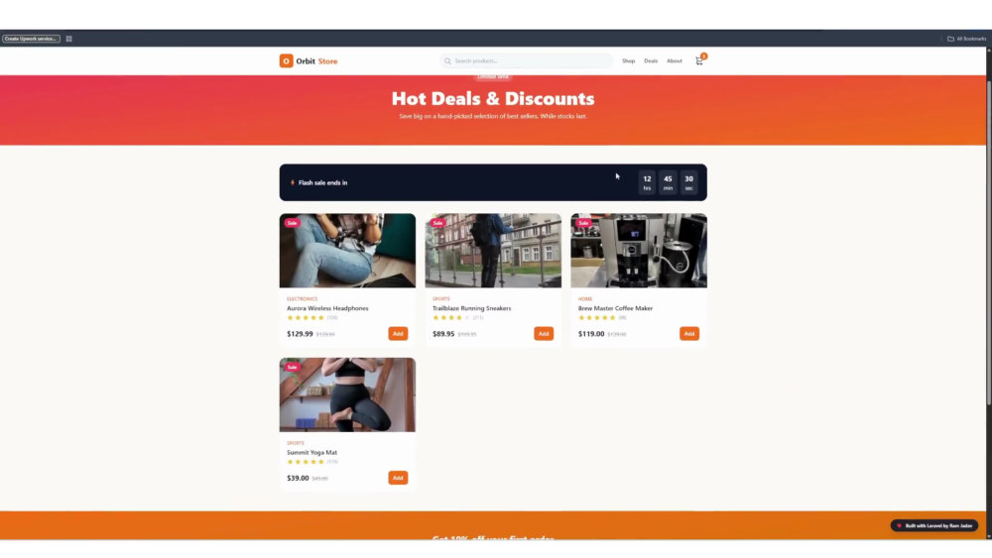
Task: Click the $129.99 price text
Action: coord(300,334)
